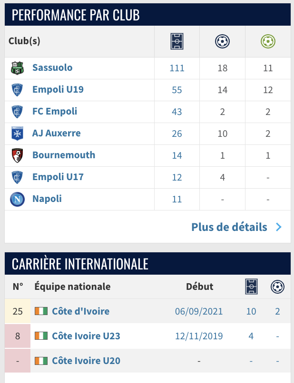Screen dimensions: 294x383
Task: Click the goals ball icon in club table header
Action: click(x=222, y=41)
